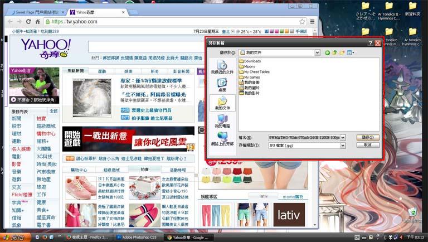This screenshot has height=242, width=428.
Task: Click the orange theme color swatch
Action: [x=286, y=31]
